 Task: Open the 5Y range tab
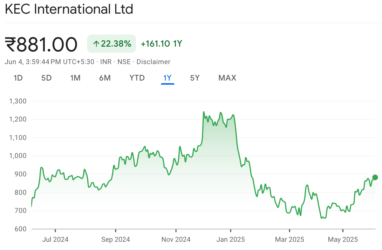195,78
